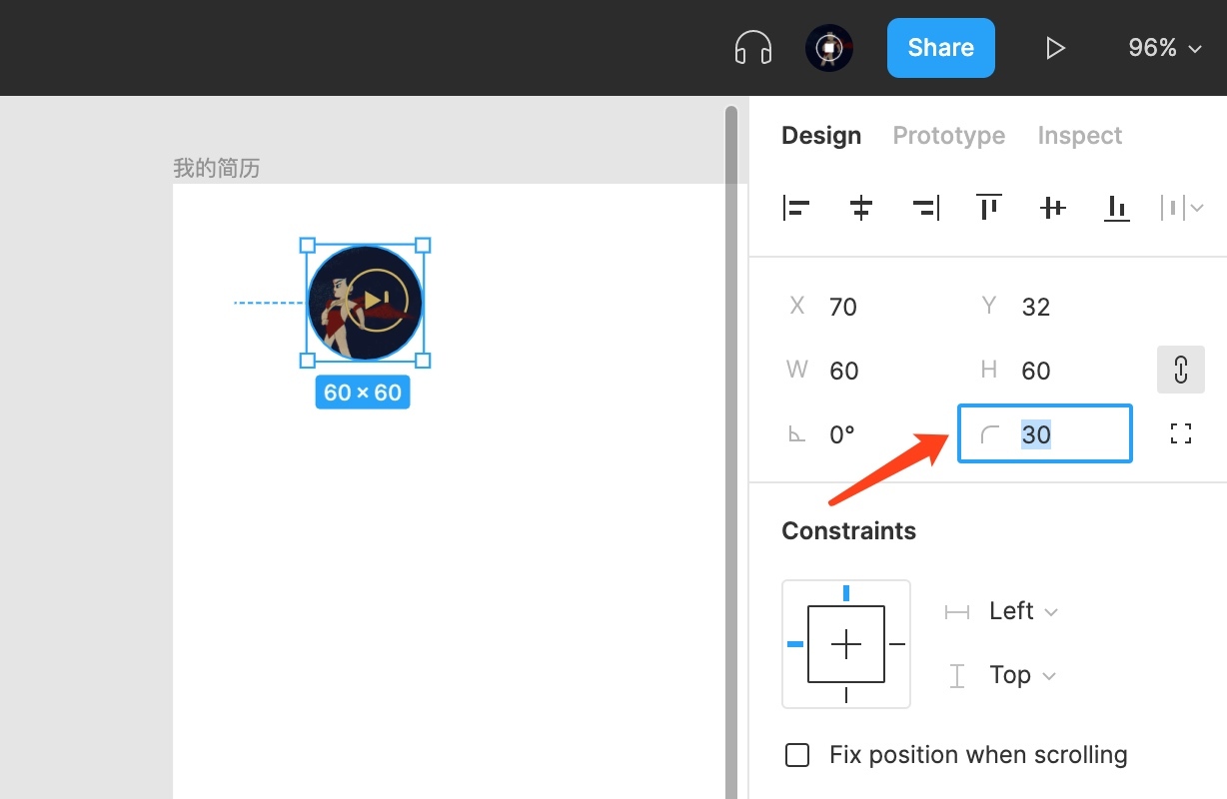Image resolution: width=1227 pixels, height=799 pixels.
Task: Toggle independent corners button
Action: click(1180, 433)
